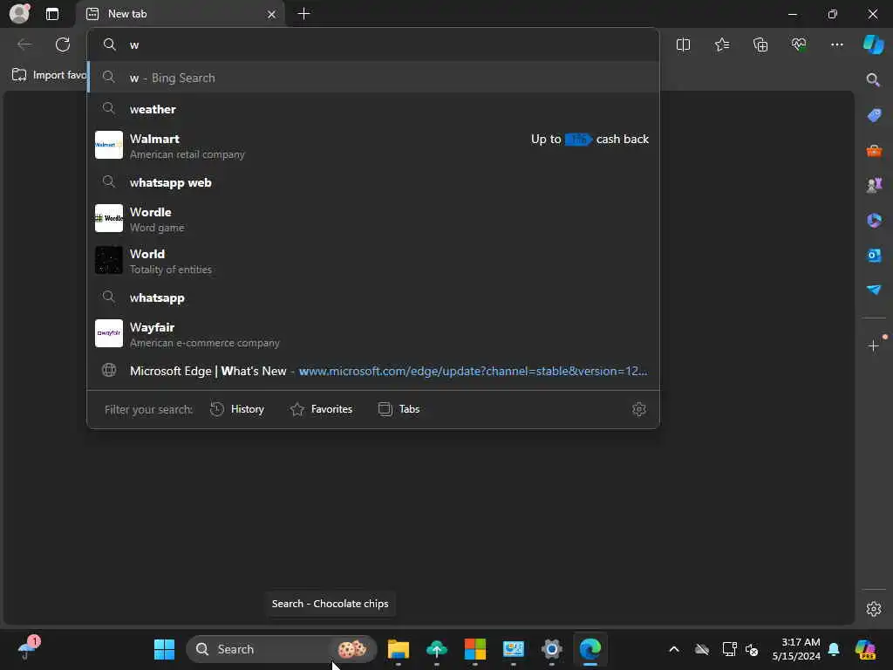The image size is (893, 670).
Task: Open clock showing 3:17 AM
Action: point(796,649)
